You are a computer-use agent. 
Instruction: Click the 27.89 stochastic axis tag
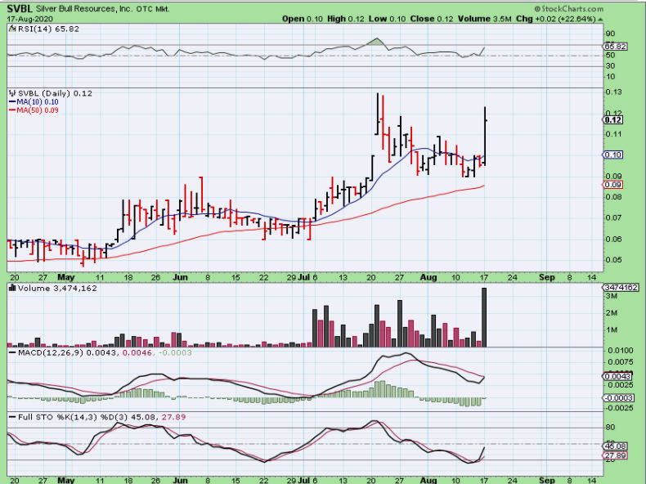(x=616, y=455)
